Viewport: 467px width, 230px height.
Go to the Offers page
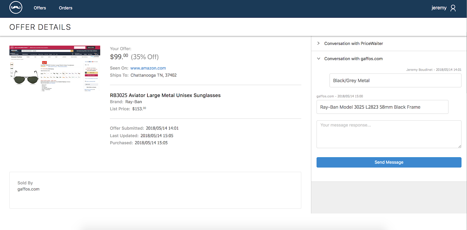pyautogui.click(x=40, y=8)
